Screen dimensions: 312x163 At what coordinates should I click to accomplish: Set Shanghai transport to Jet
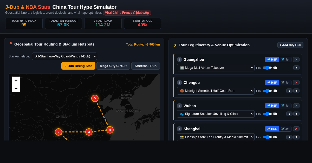(x=285, y=129)
